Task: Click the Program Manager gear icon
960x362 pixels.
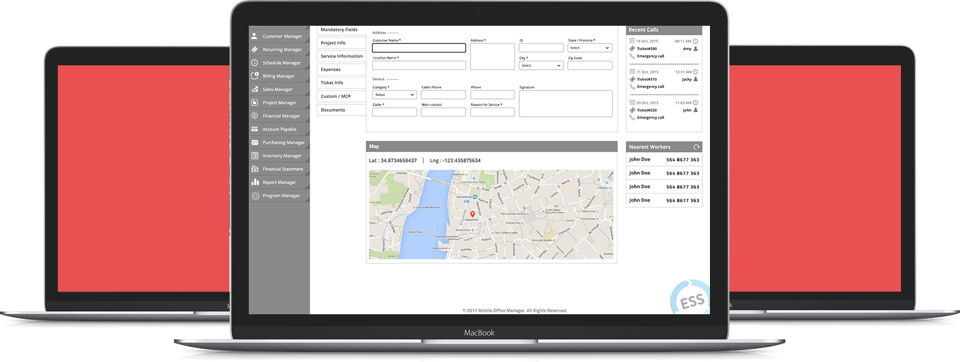Action: click(x=254, y=195)
